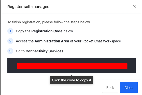Click the 'Go to' text in step three

tap(20, 51)
